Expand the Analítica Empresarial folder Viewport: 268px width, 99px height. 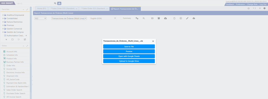pyautogui.click(x=3, y=15)
